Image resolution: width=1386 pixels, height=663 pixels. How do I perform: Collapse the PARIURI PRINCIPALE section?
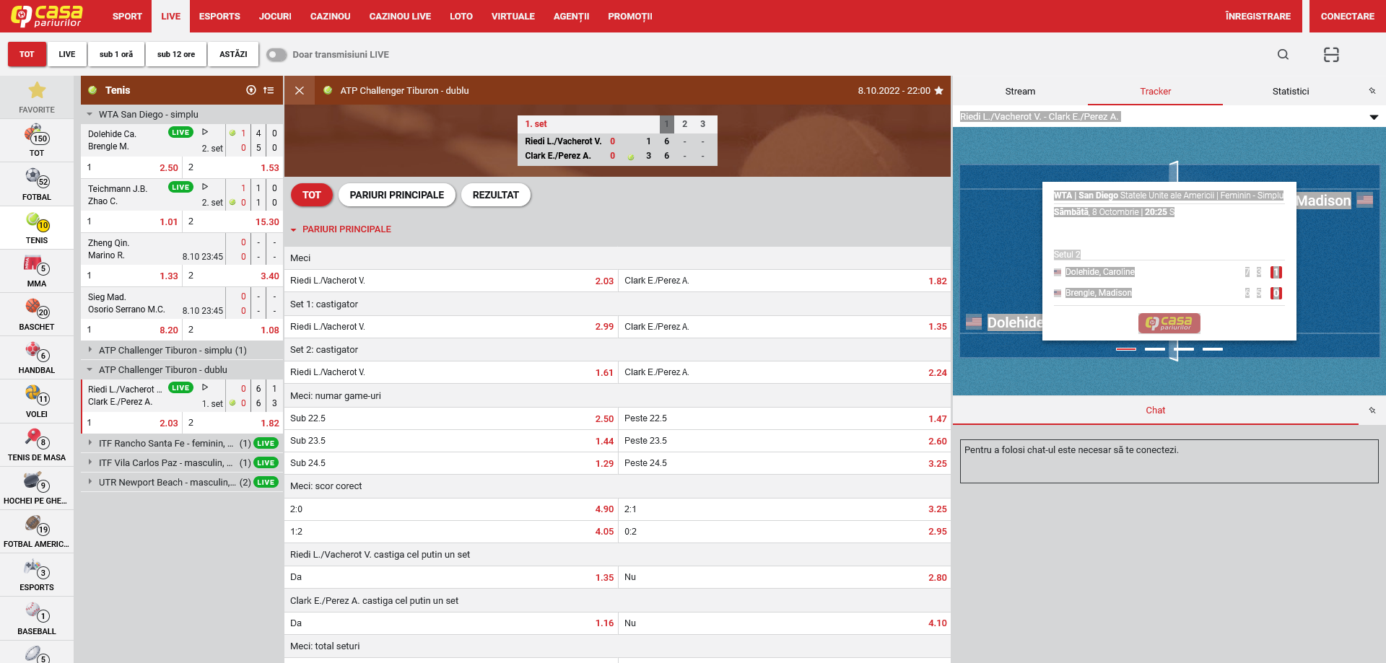341,229
